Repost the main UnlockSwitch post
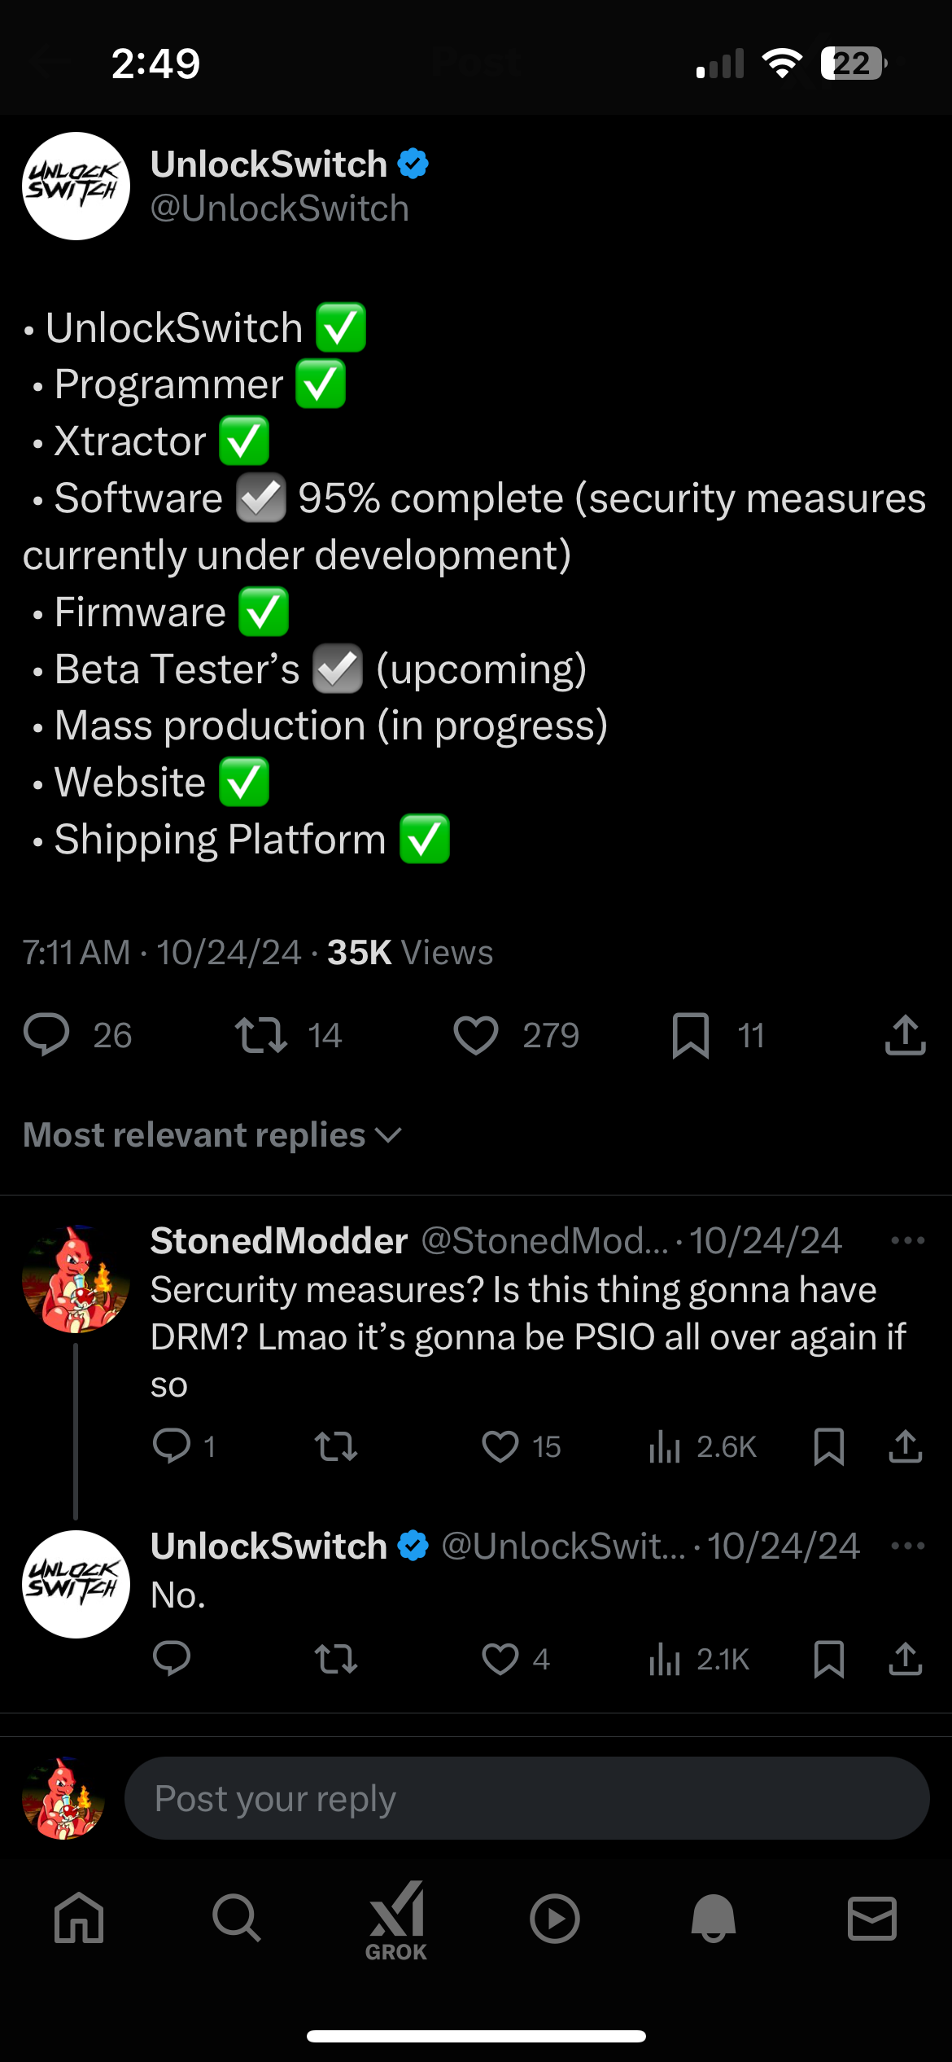This screenshot has width=952, height=2062. coord(261,1036)
